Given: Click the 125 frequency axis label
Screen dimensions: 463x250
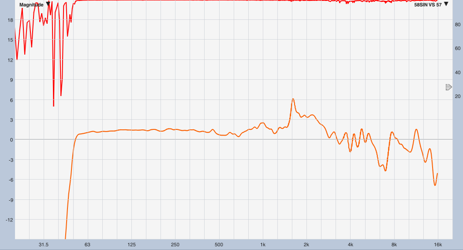Looking at the screenshot, I should (131, 245).
